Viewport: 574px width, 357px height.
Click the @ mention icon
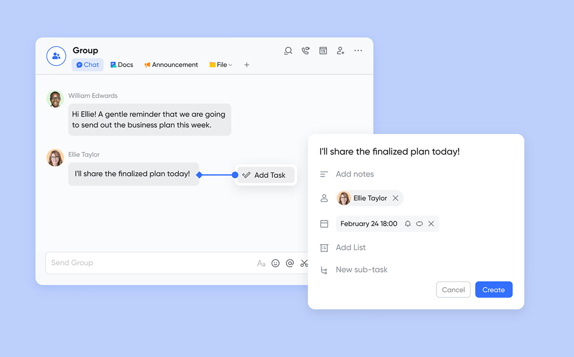(x=290, y=263)
